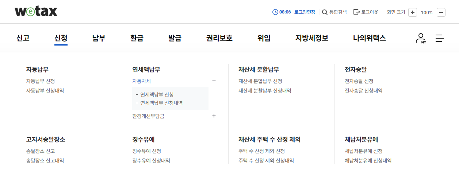The image size is (459, 172).
Task: Open 연세액납부 신청 link
Action: 157,94
